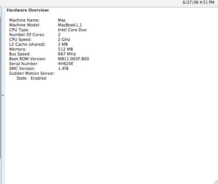Select the 'CPU Speed:' label
Viewport: 218px width, 184px height.
pos(20,39)
